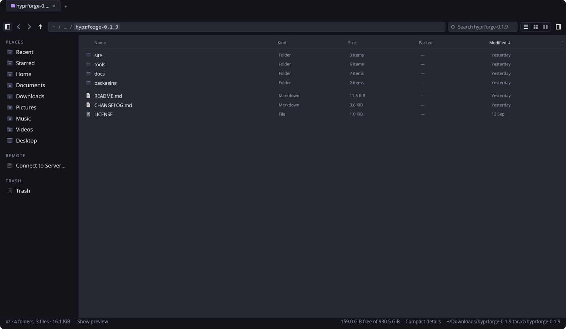Go forward with the right arrow

pyautogui.click(x=29, y=27)
